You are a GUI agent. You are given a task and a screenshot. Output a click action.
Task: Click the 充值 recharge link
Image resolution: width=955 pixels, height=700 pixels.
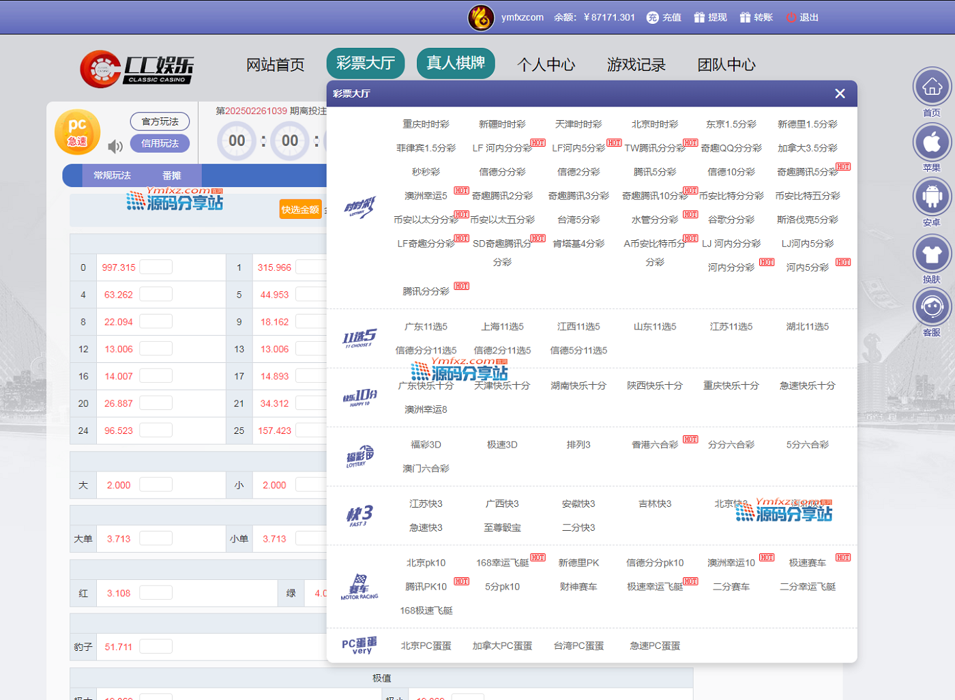click(x=664, y=18)
